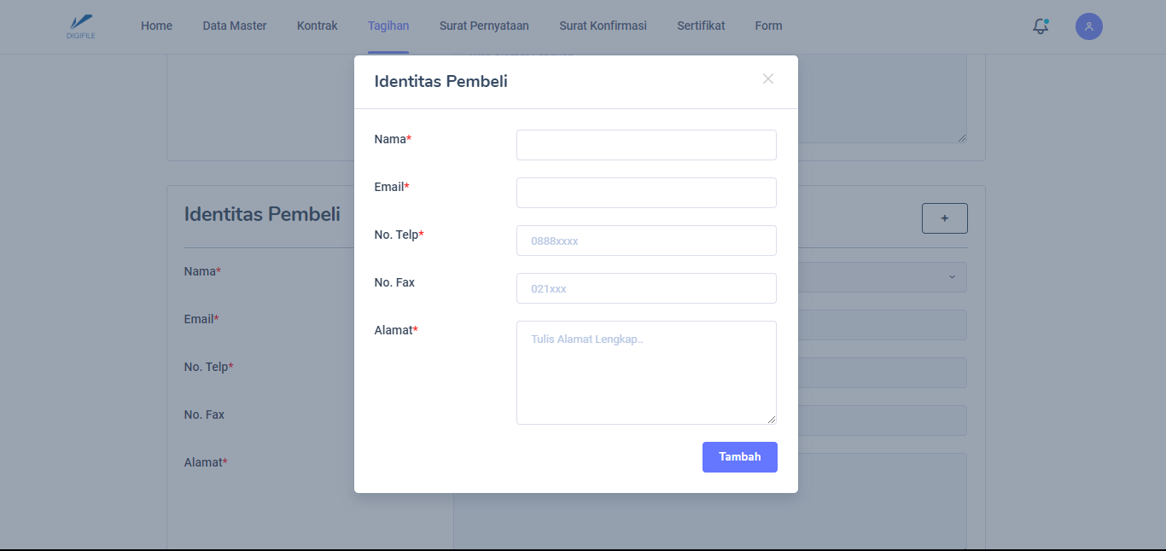
Task: Select the Tagihan menu item
Action: [388, 26]
